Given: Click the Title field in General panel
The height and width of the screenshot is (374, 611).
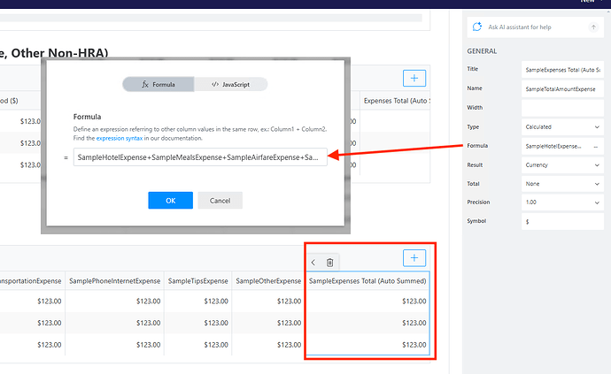Looking at the screenshot, I should coord(562,68).
